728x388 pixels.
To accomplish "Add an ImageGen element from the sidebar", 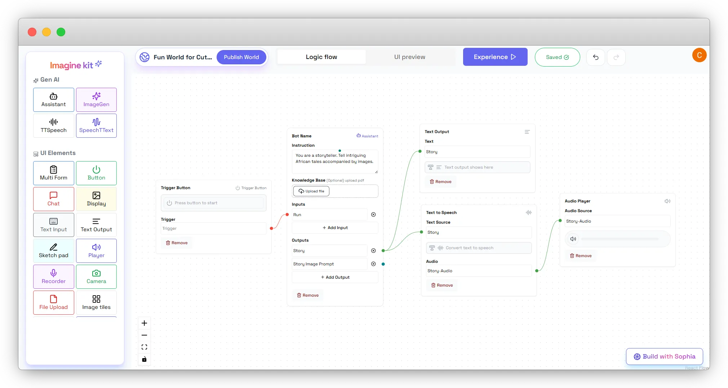I will pos(96,100).
